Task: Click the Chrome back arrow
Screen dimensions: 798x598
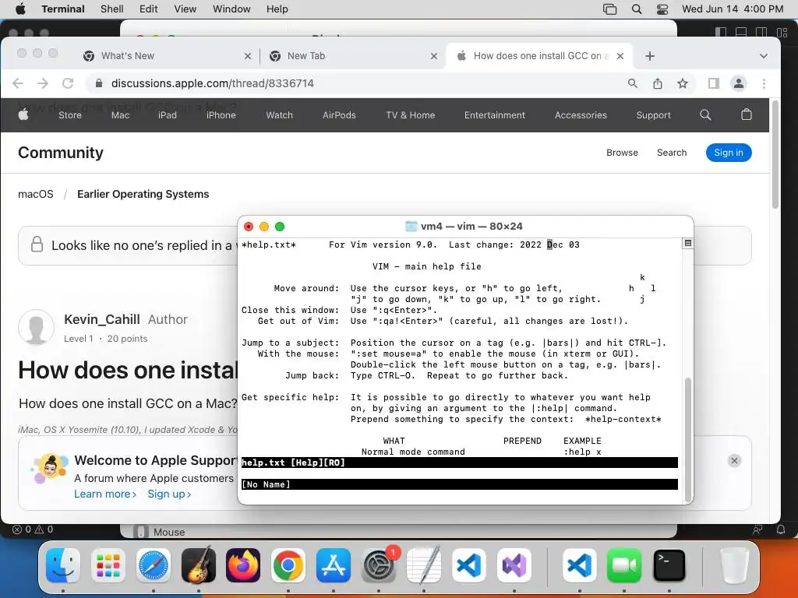Action: (x=18, y=83)
